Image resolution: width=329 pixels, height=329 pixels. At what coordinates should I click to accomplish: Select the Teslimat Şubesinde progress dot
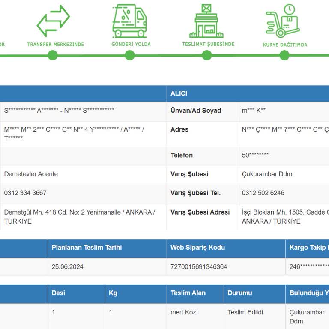coord(207,55)
